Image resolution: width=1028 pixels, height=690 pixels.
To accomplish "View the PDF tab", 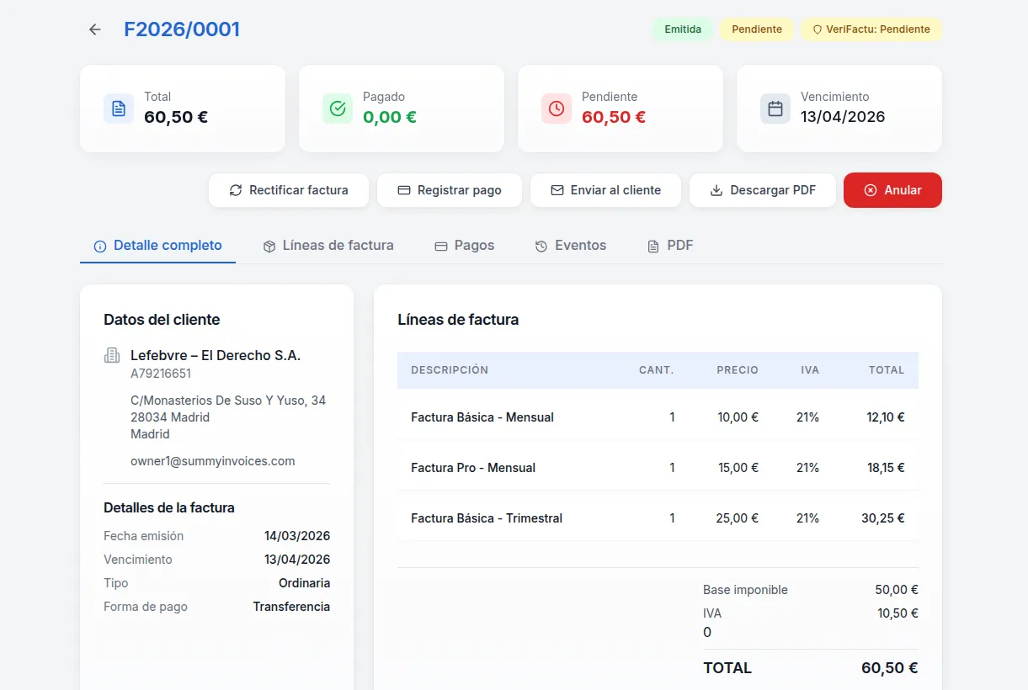I will 670,246.
